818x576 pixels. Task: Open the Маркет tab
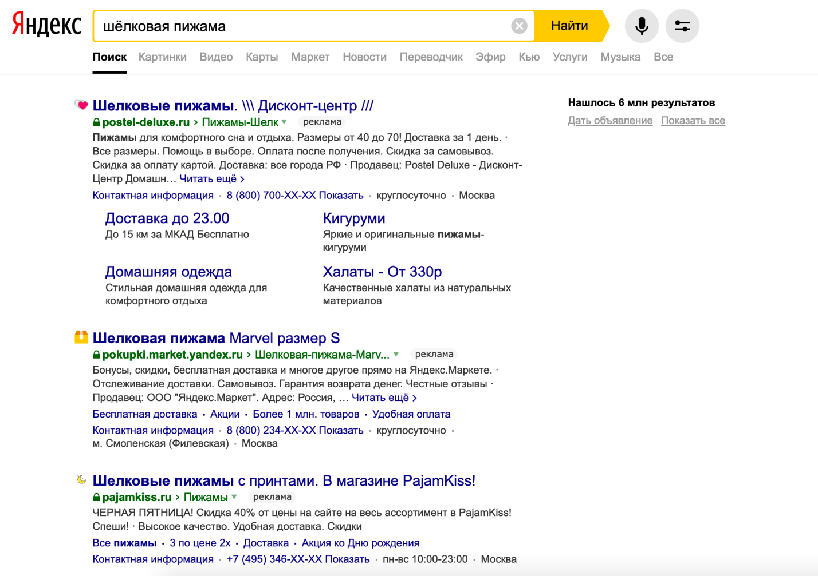pyautogui.click(x=310, y=57)
